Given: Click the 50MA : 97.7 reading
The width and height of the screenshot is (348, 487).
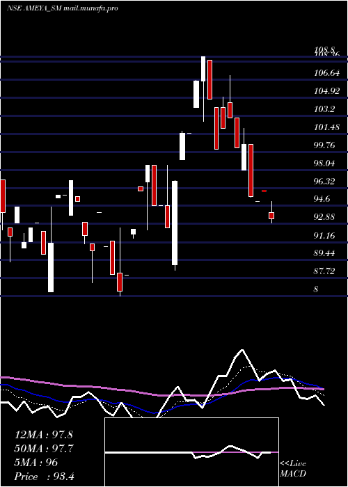Looking at the screenshot, I should pyautogui.click(x=44, y=449).
